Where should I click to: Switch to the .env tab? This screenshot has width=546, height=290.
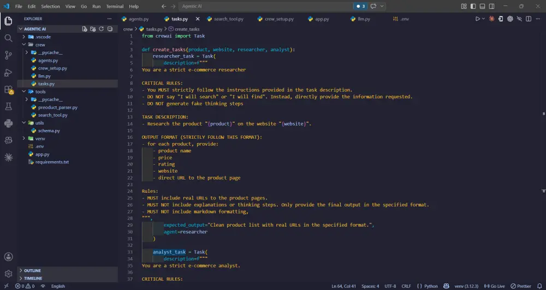coord(404,19)
